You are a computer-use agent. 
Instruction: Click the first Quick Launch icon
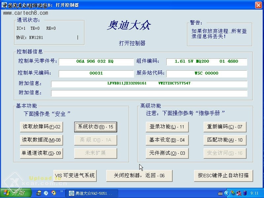pyautogui.click(x=39, y=193)
